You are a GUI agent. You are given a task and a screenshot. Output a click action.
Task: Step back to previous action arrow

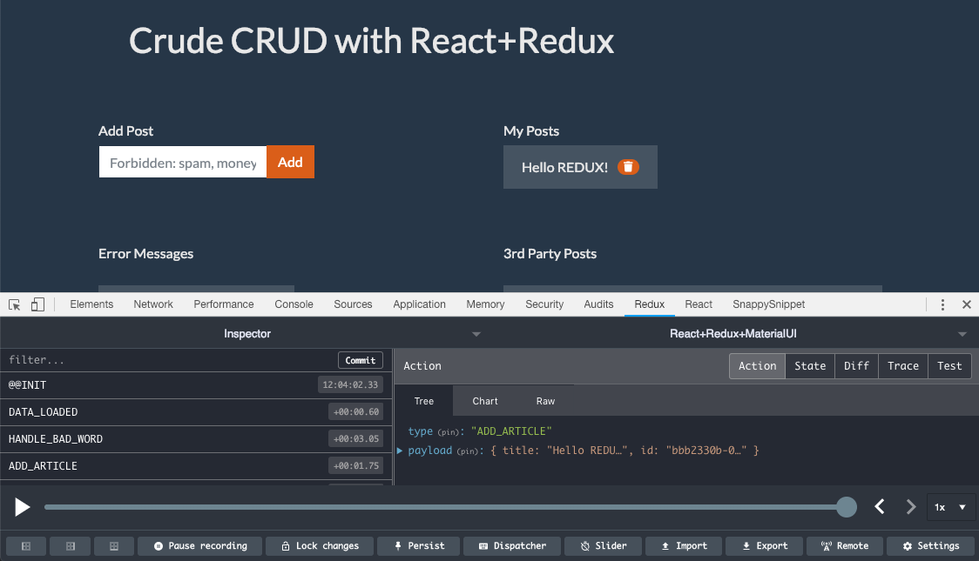(x=880, y=507)
